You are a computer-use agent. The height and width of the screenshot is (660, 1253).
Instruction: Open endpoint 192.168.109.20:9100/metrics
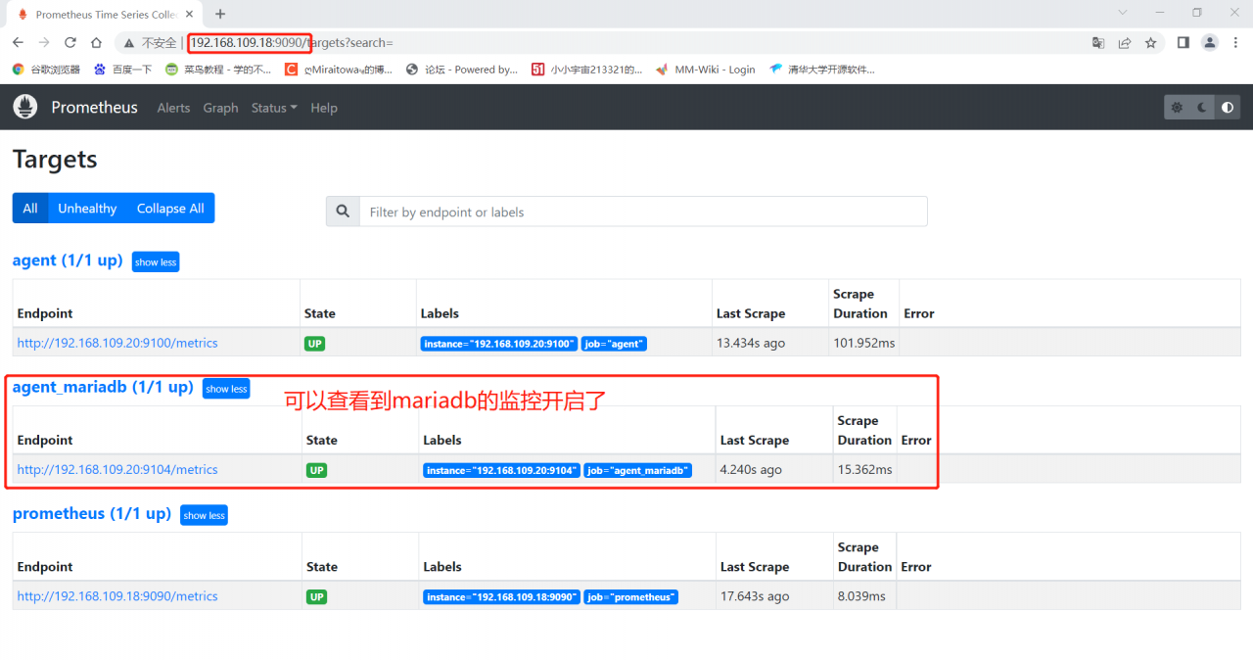tap(117, 343)
